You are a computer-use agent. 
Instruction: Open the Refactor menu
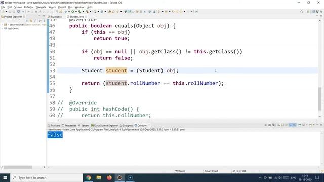(29, 7)
